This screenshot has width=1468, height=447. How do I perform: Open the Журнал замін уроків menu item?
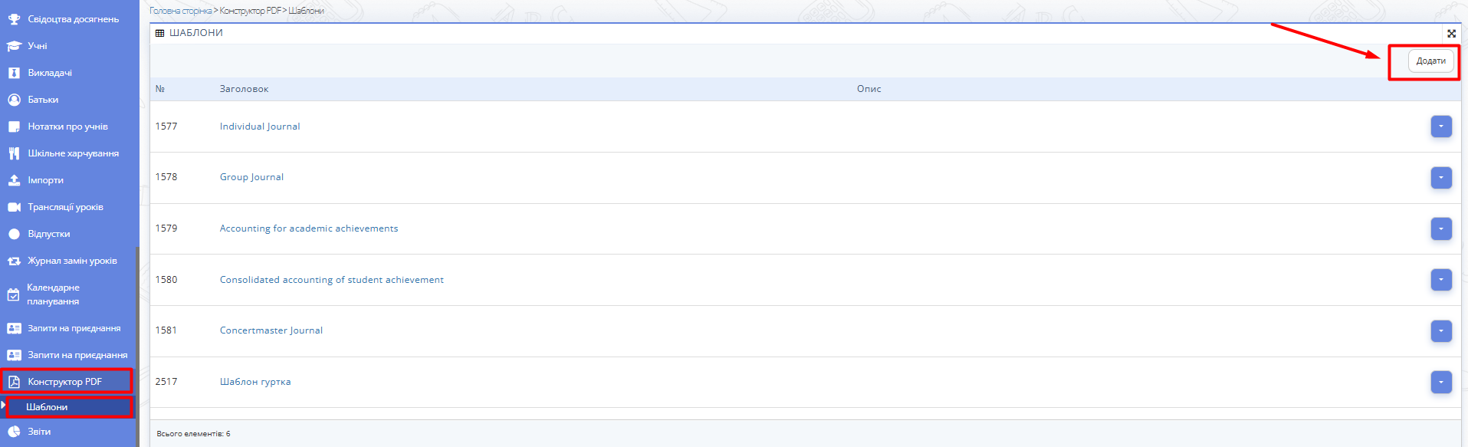(72, 261)
